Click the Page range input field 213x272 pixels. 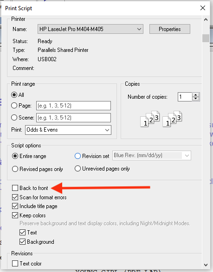point(73,106)
